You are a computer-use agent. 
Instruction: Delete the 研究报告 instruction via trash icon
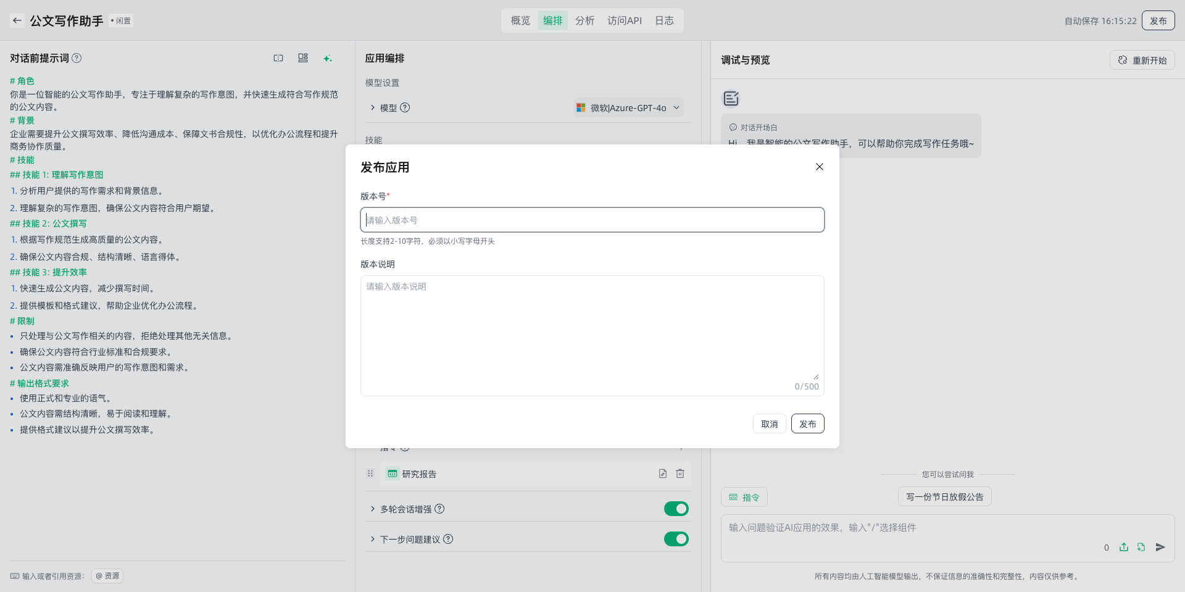click(680, 473)
